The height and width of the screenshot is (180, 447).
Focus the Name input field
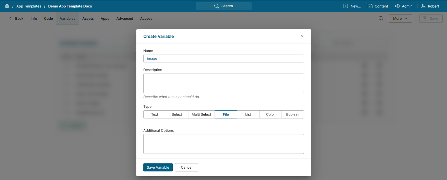tap(223, 59)
